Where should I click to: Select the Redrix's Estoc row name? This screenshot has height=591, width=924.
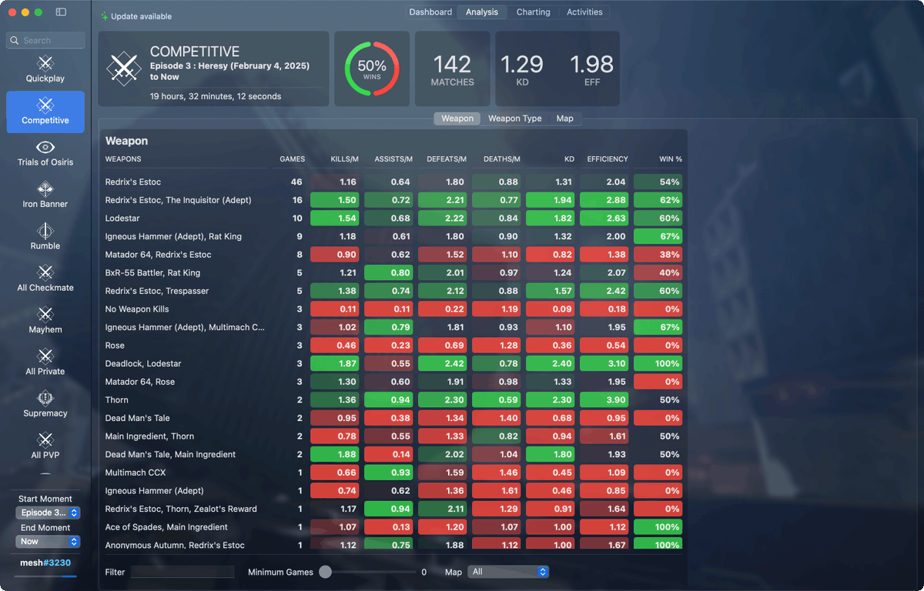133,182
